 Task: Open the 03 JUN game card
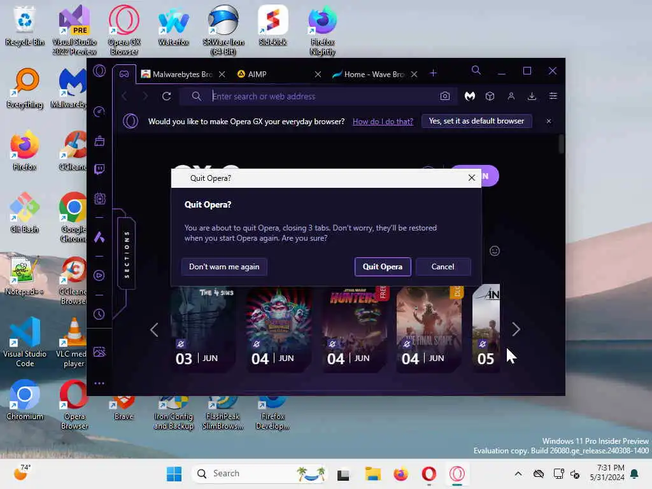coord(202,329)
